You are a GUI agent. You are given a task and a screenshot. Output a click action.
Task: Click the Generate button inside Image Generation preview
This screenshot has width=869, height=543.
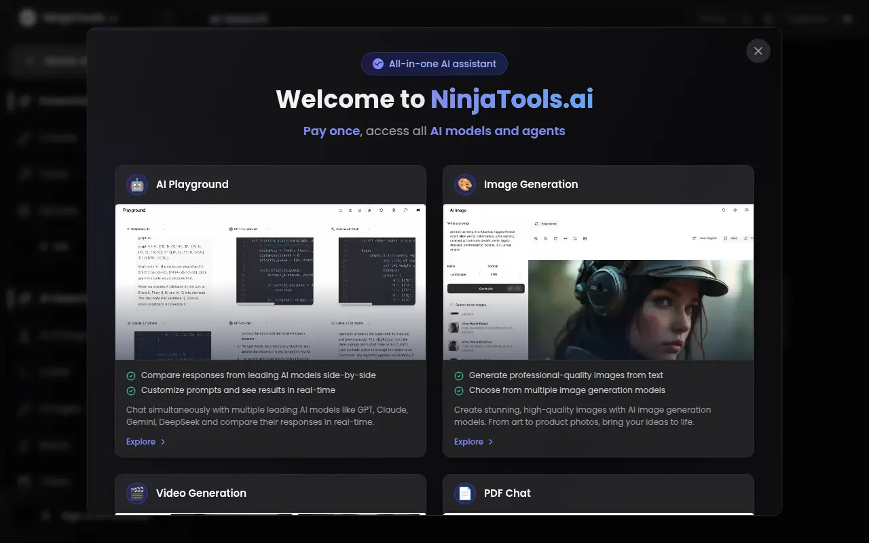pos(486,288)
